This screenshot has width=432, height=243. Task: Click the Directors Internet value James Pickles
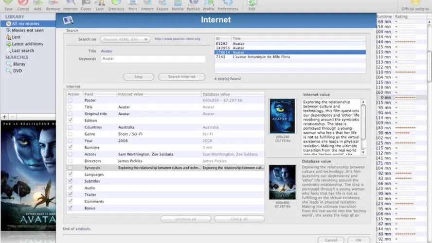[x=130, y=161]
